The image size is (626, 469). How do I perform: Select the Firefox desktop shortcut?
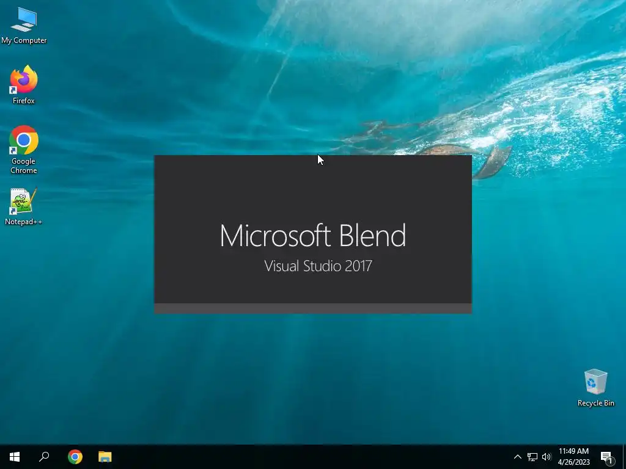(x=24, y=85)
